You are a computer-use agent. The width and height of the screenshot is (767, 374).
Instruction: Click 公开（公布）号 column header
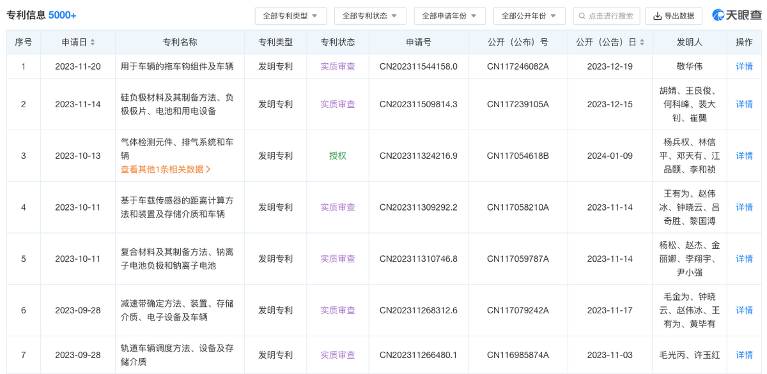click(x=518, y=42)
